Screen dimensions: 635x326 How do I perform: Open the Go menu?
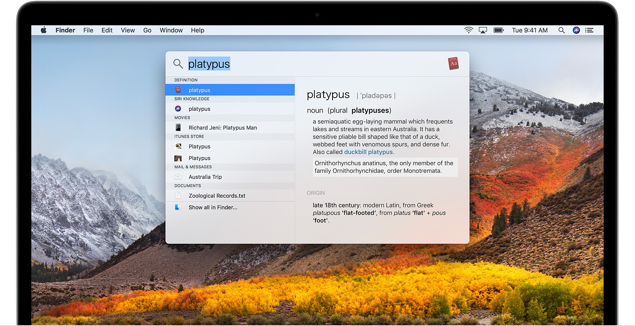tap(147, 30)
